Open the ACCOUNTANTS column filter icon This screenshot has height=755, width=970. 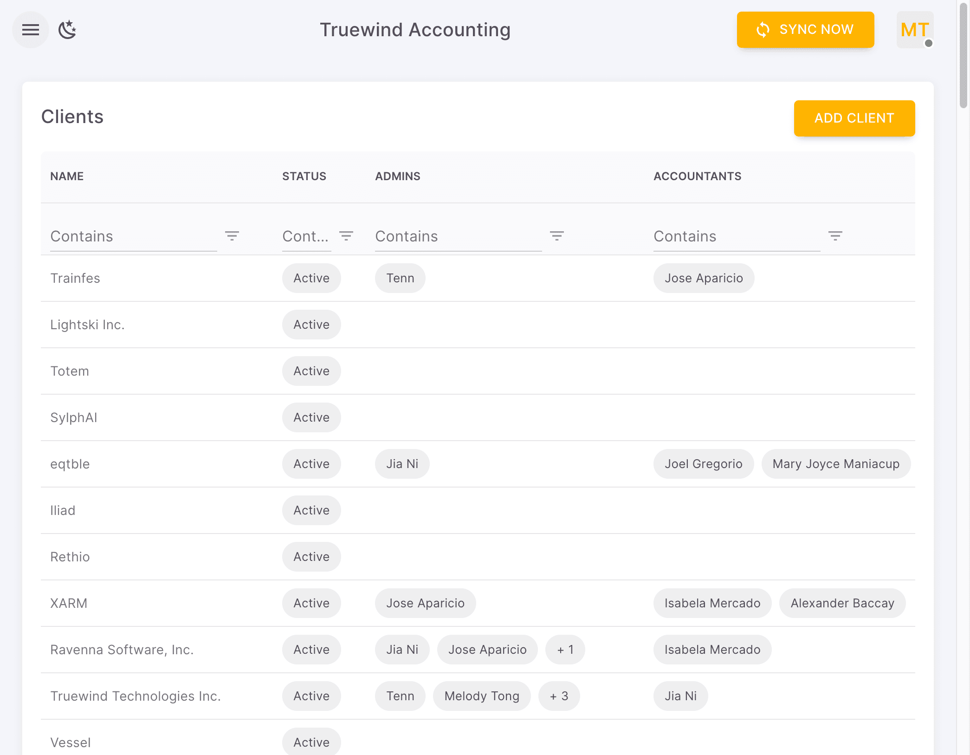pos(835,235)
